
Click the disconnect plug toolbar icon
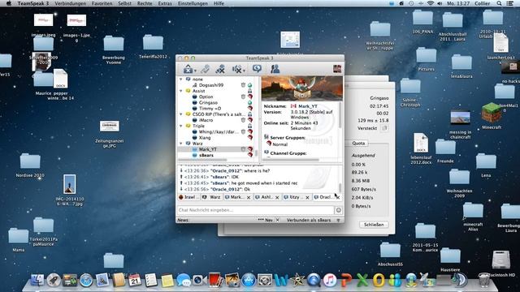click(206, 69)
